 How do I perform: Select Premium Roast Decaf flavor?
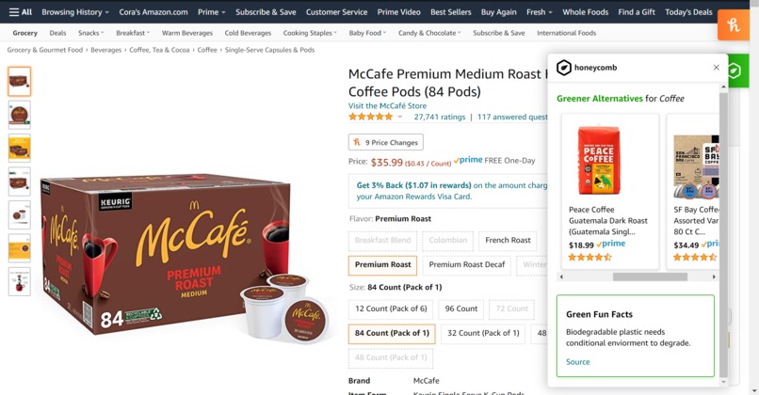pos(467,265)
